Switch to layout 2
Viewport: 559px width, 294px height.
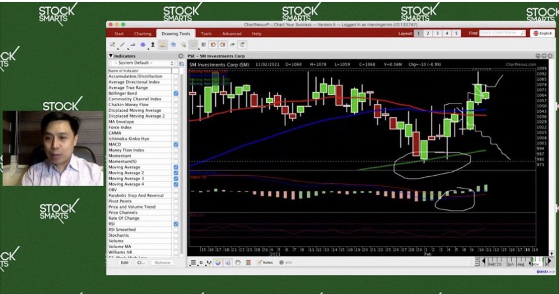pos(428,33)
